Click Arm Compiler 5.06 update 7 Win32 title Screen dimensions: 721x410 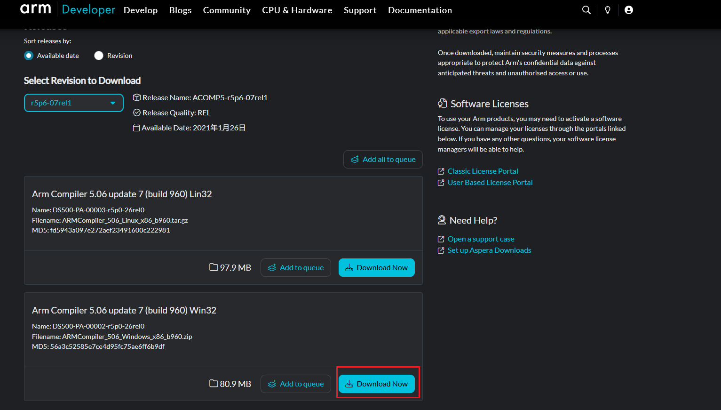click(x=124, y=310)
